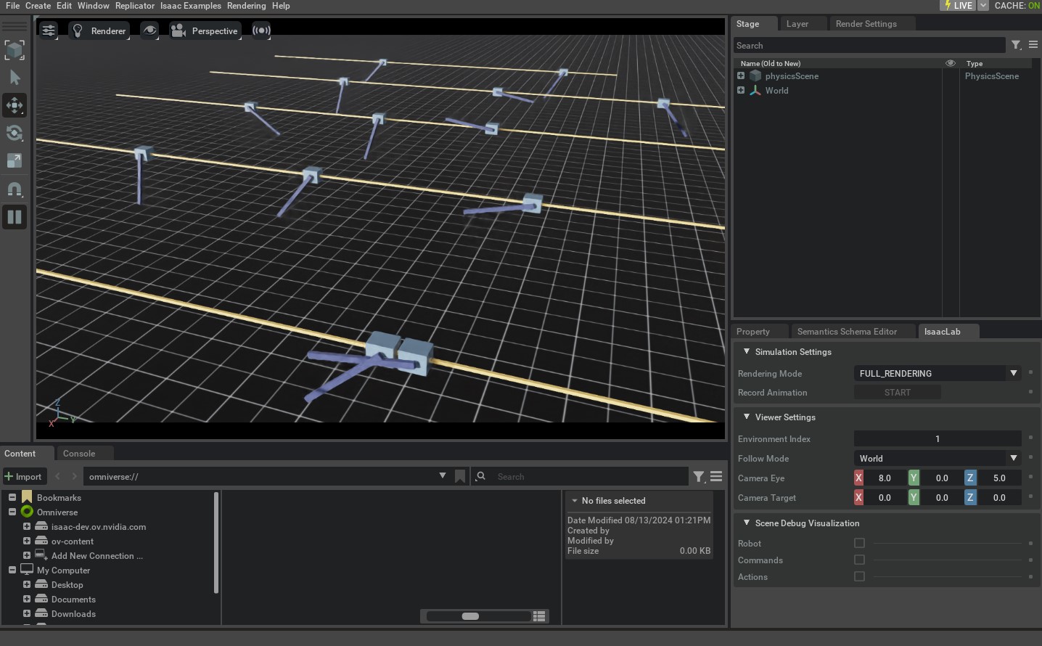Bookmark the current content path
Viewport: 1042px width, 646px height.
point(460,476)
